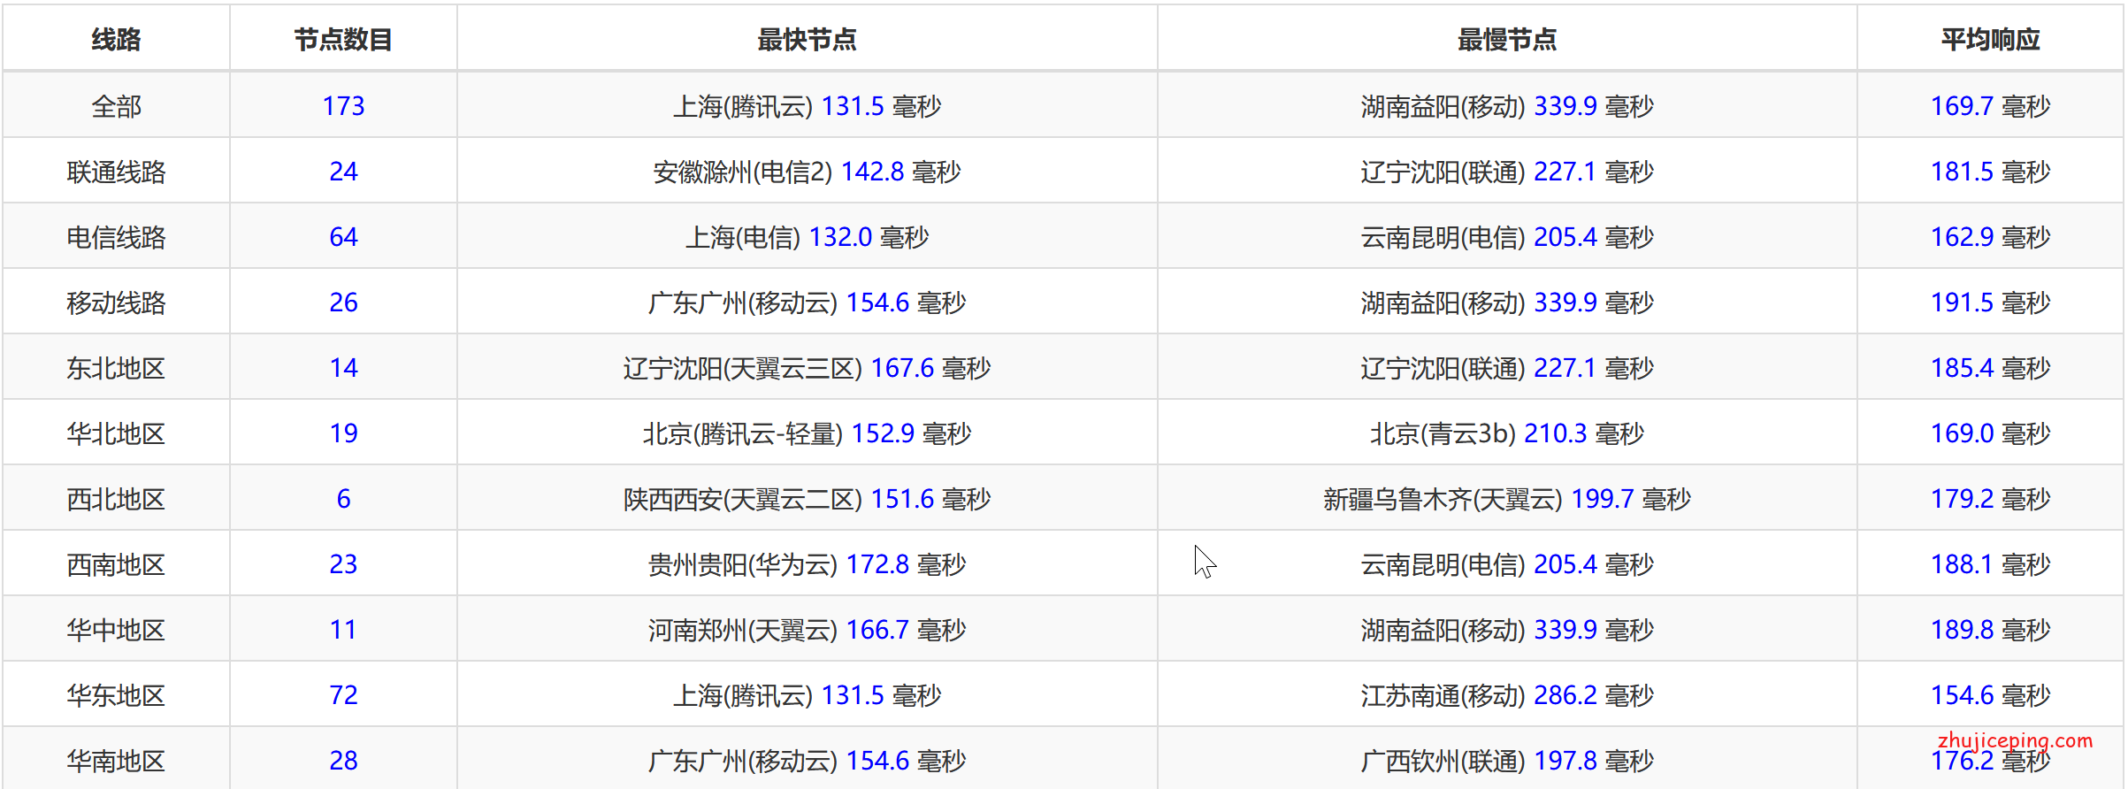The height and width of the screenshot is (789, 2128).
Task: Click 上海(腾讯云) 131.5 in the 全部 row
Action: click(x=807, y=106)
